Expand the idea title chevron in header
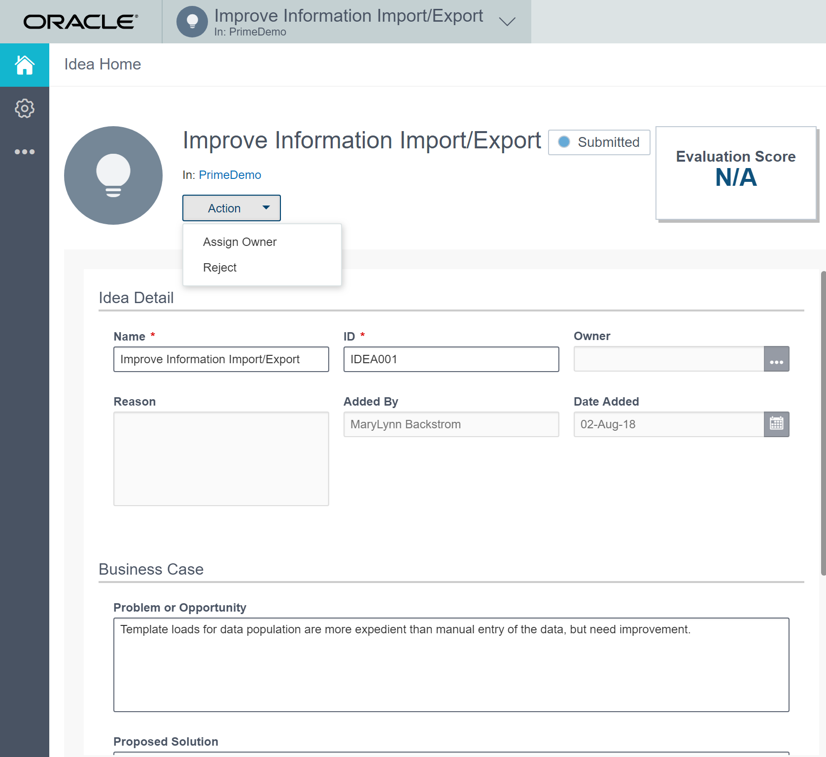 [507, 21]
